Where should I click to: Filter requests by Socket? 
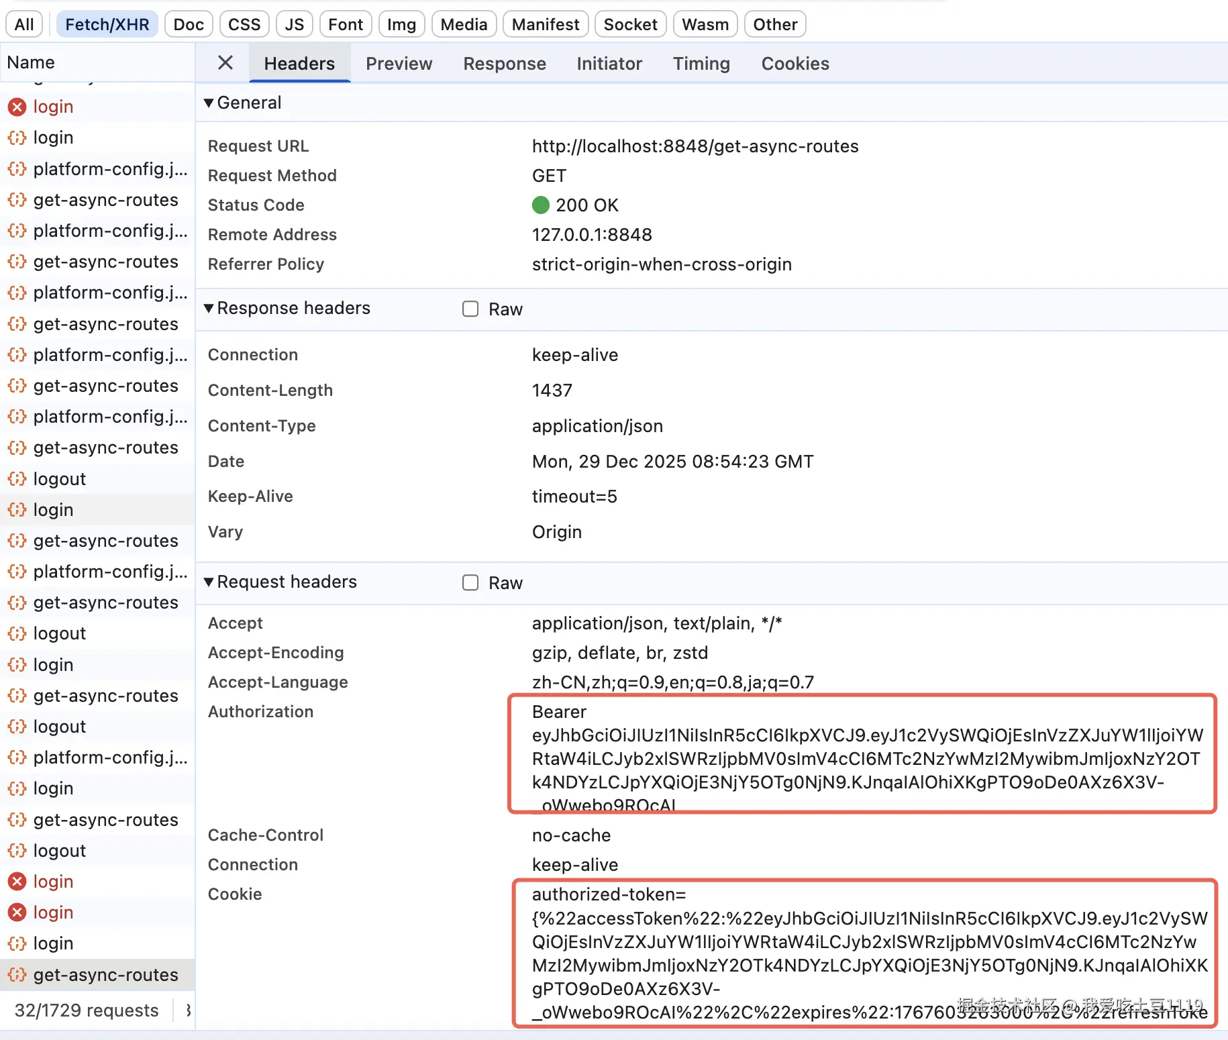click(x=631, y=24)
